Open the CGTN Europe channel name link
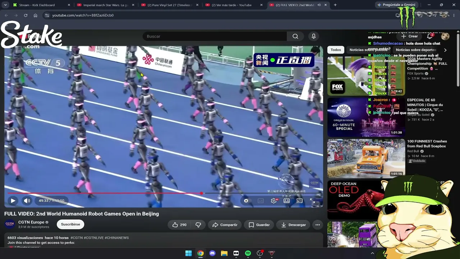 31,222
